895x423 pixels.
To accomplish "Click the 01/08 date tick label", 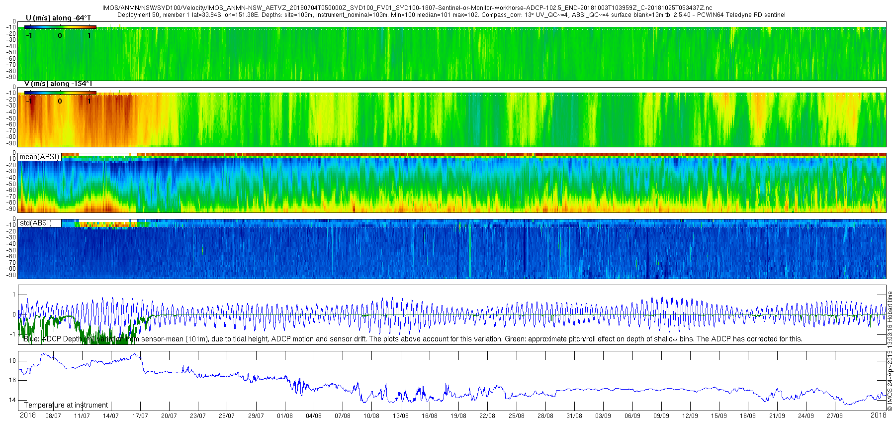I will (285, 416).
